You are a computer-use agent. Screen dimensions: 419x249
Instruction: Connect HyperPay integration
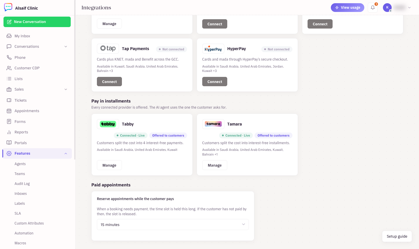pyautogui.click(x=215, y=82)
